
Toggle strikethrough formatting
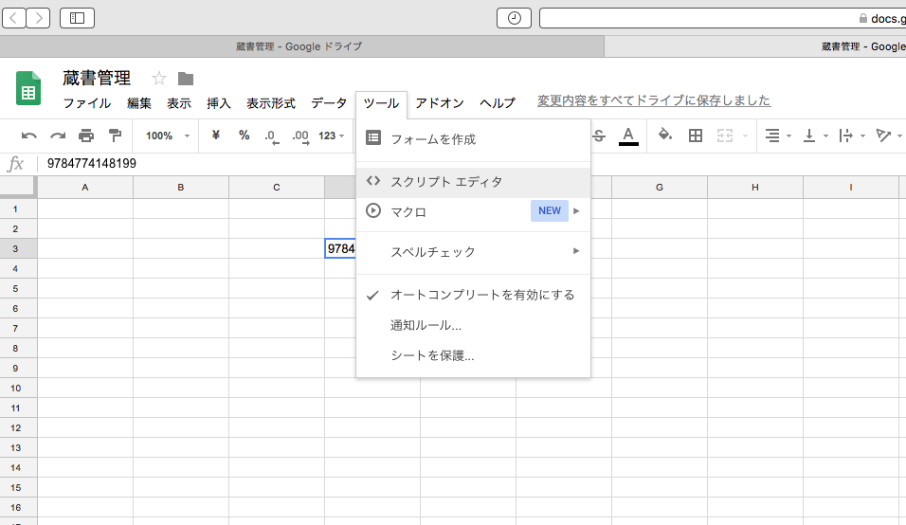pos(599,136)
